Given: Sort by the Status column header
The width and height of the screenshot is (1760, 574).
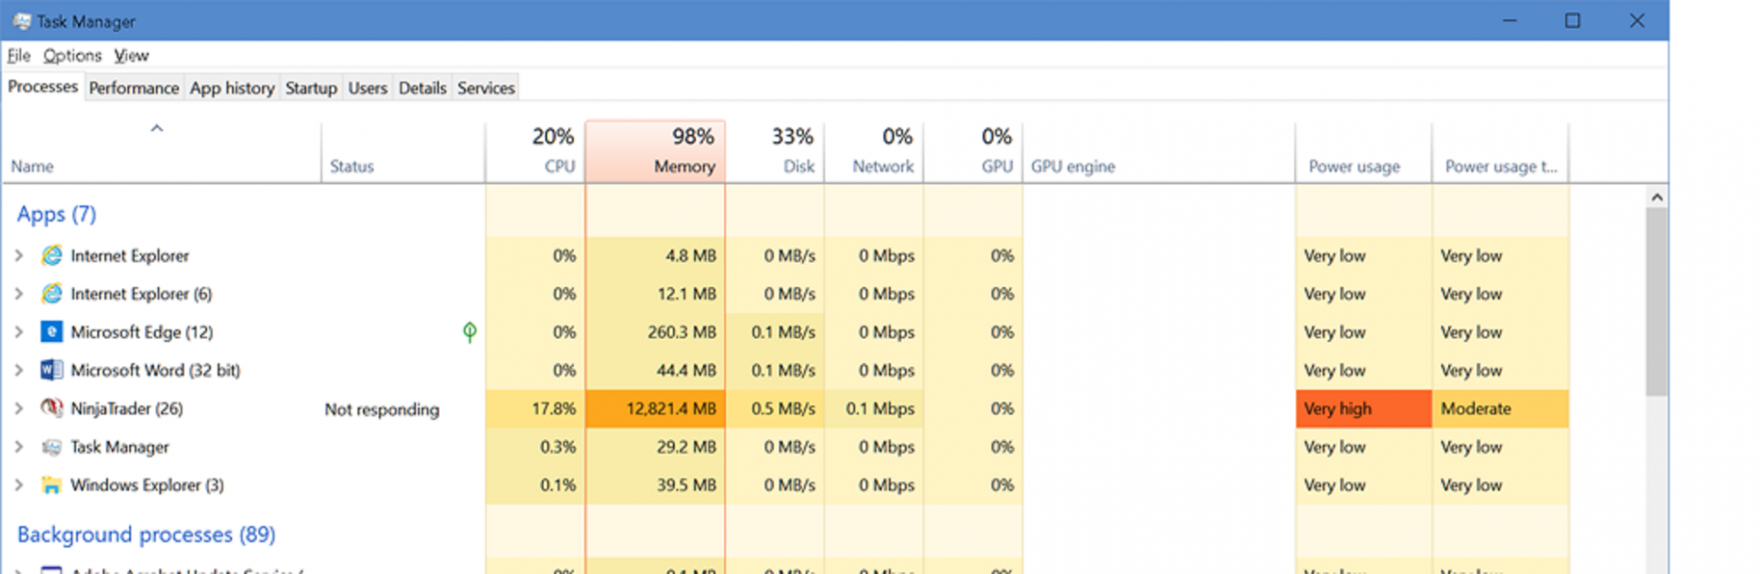Looking at the screenshot, I should 402,151.
